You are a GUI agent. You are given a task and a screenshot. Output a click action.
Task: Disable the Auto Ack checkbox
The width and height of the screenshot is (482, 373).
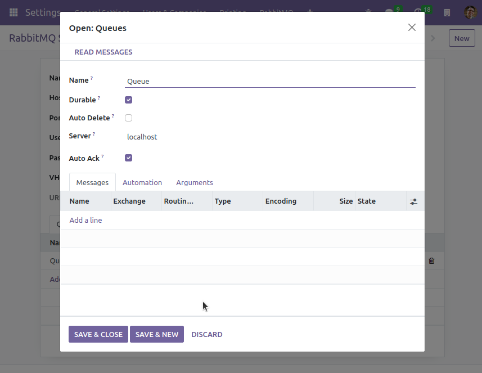point(128,158)
